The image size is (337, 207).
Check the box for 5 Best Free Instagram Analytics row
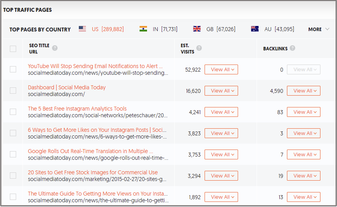pyautogui.click(x=13, y=112)
